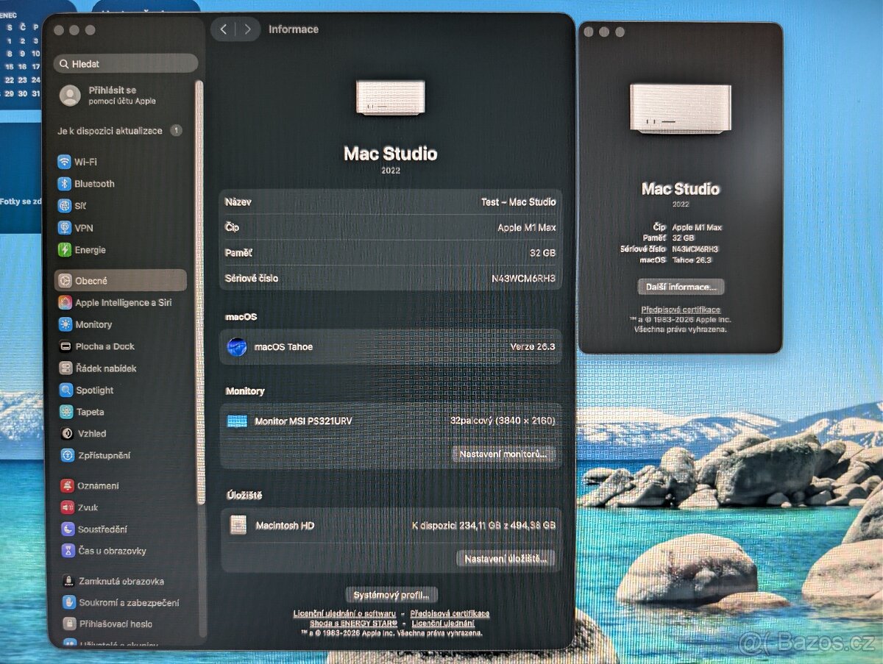
Task: Open Čas u obrazovky hourglass icon
Action: (68, 551)
